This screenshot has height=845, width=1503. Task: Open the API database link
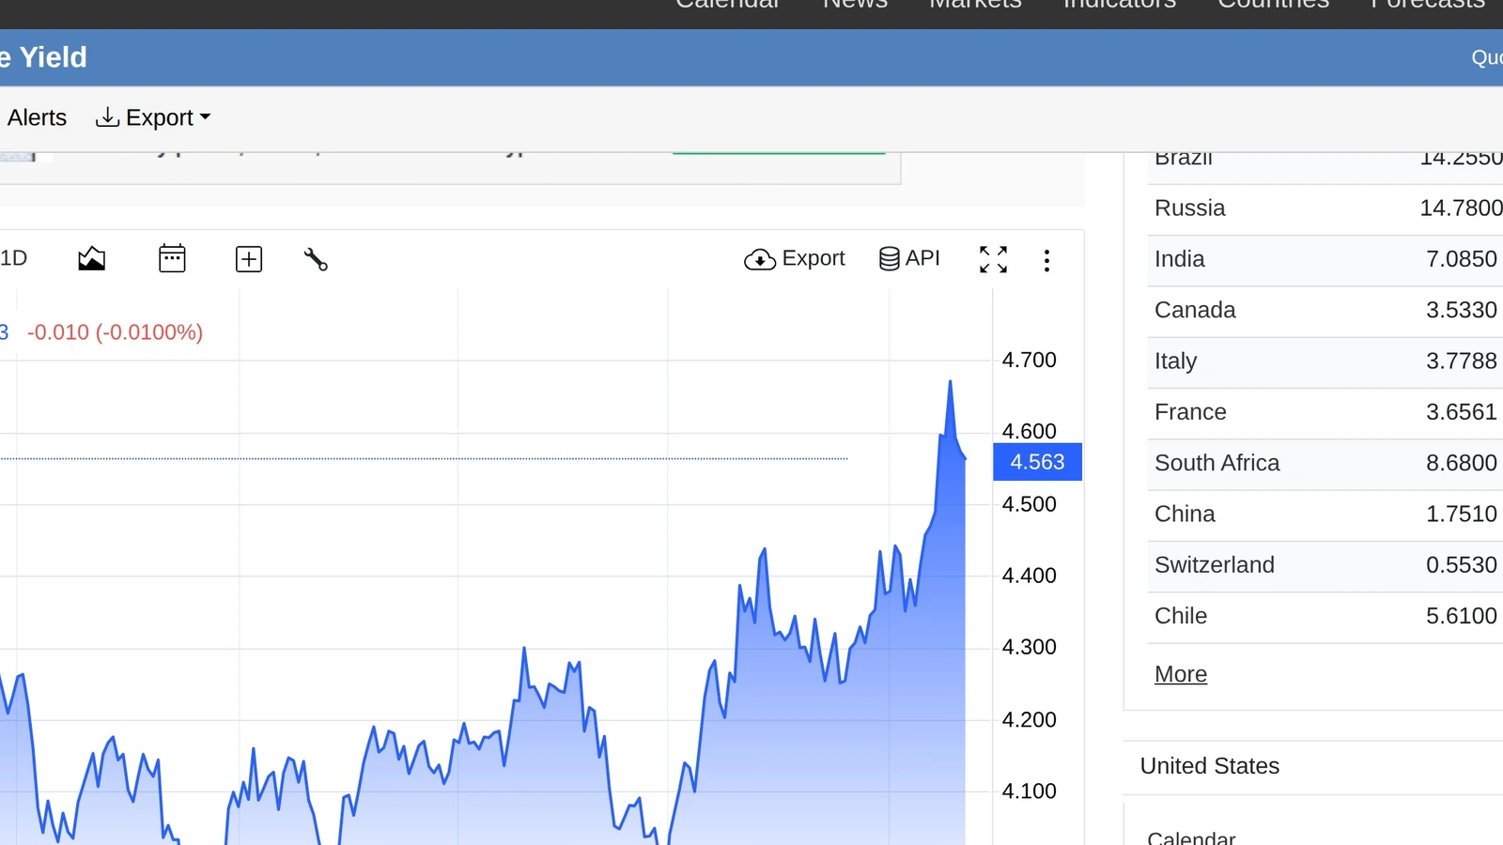[909, 258]
